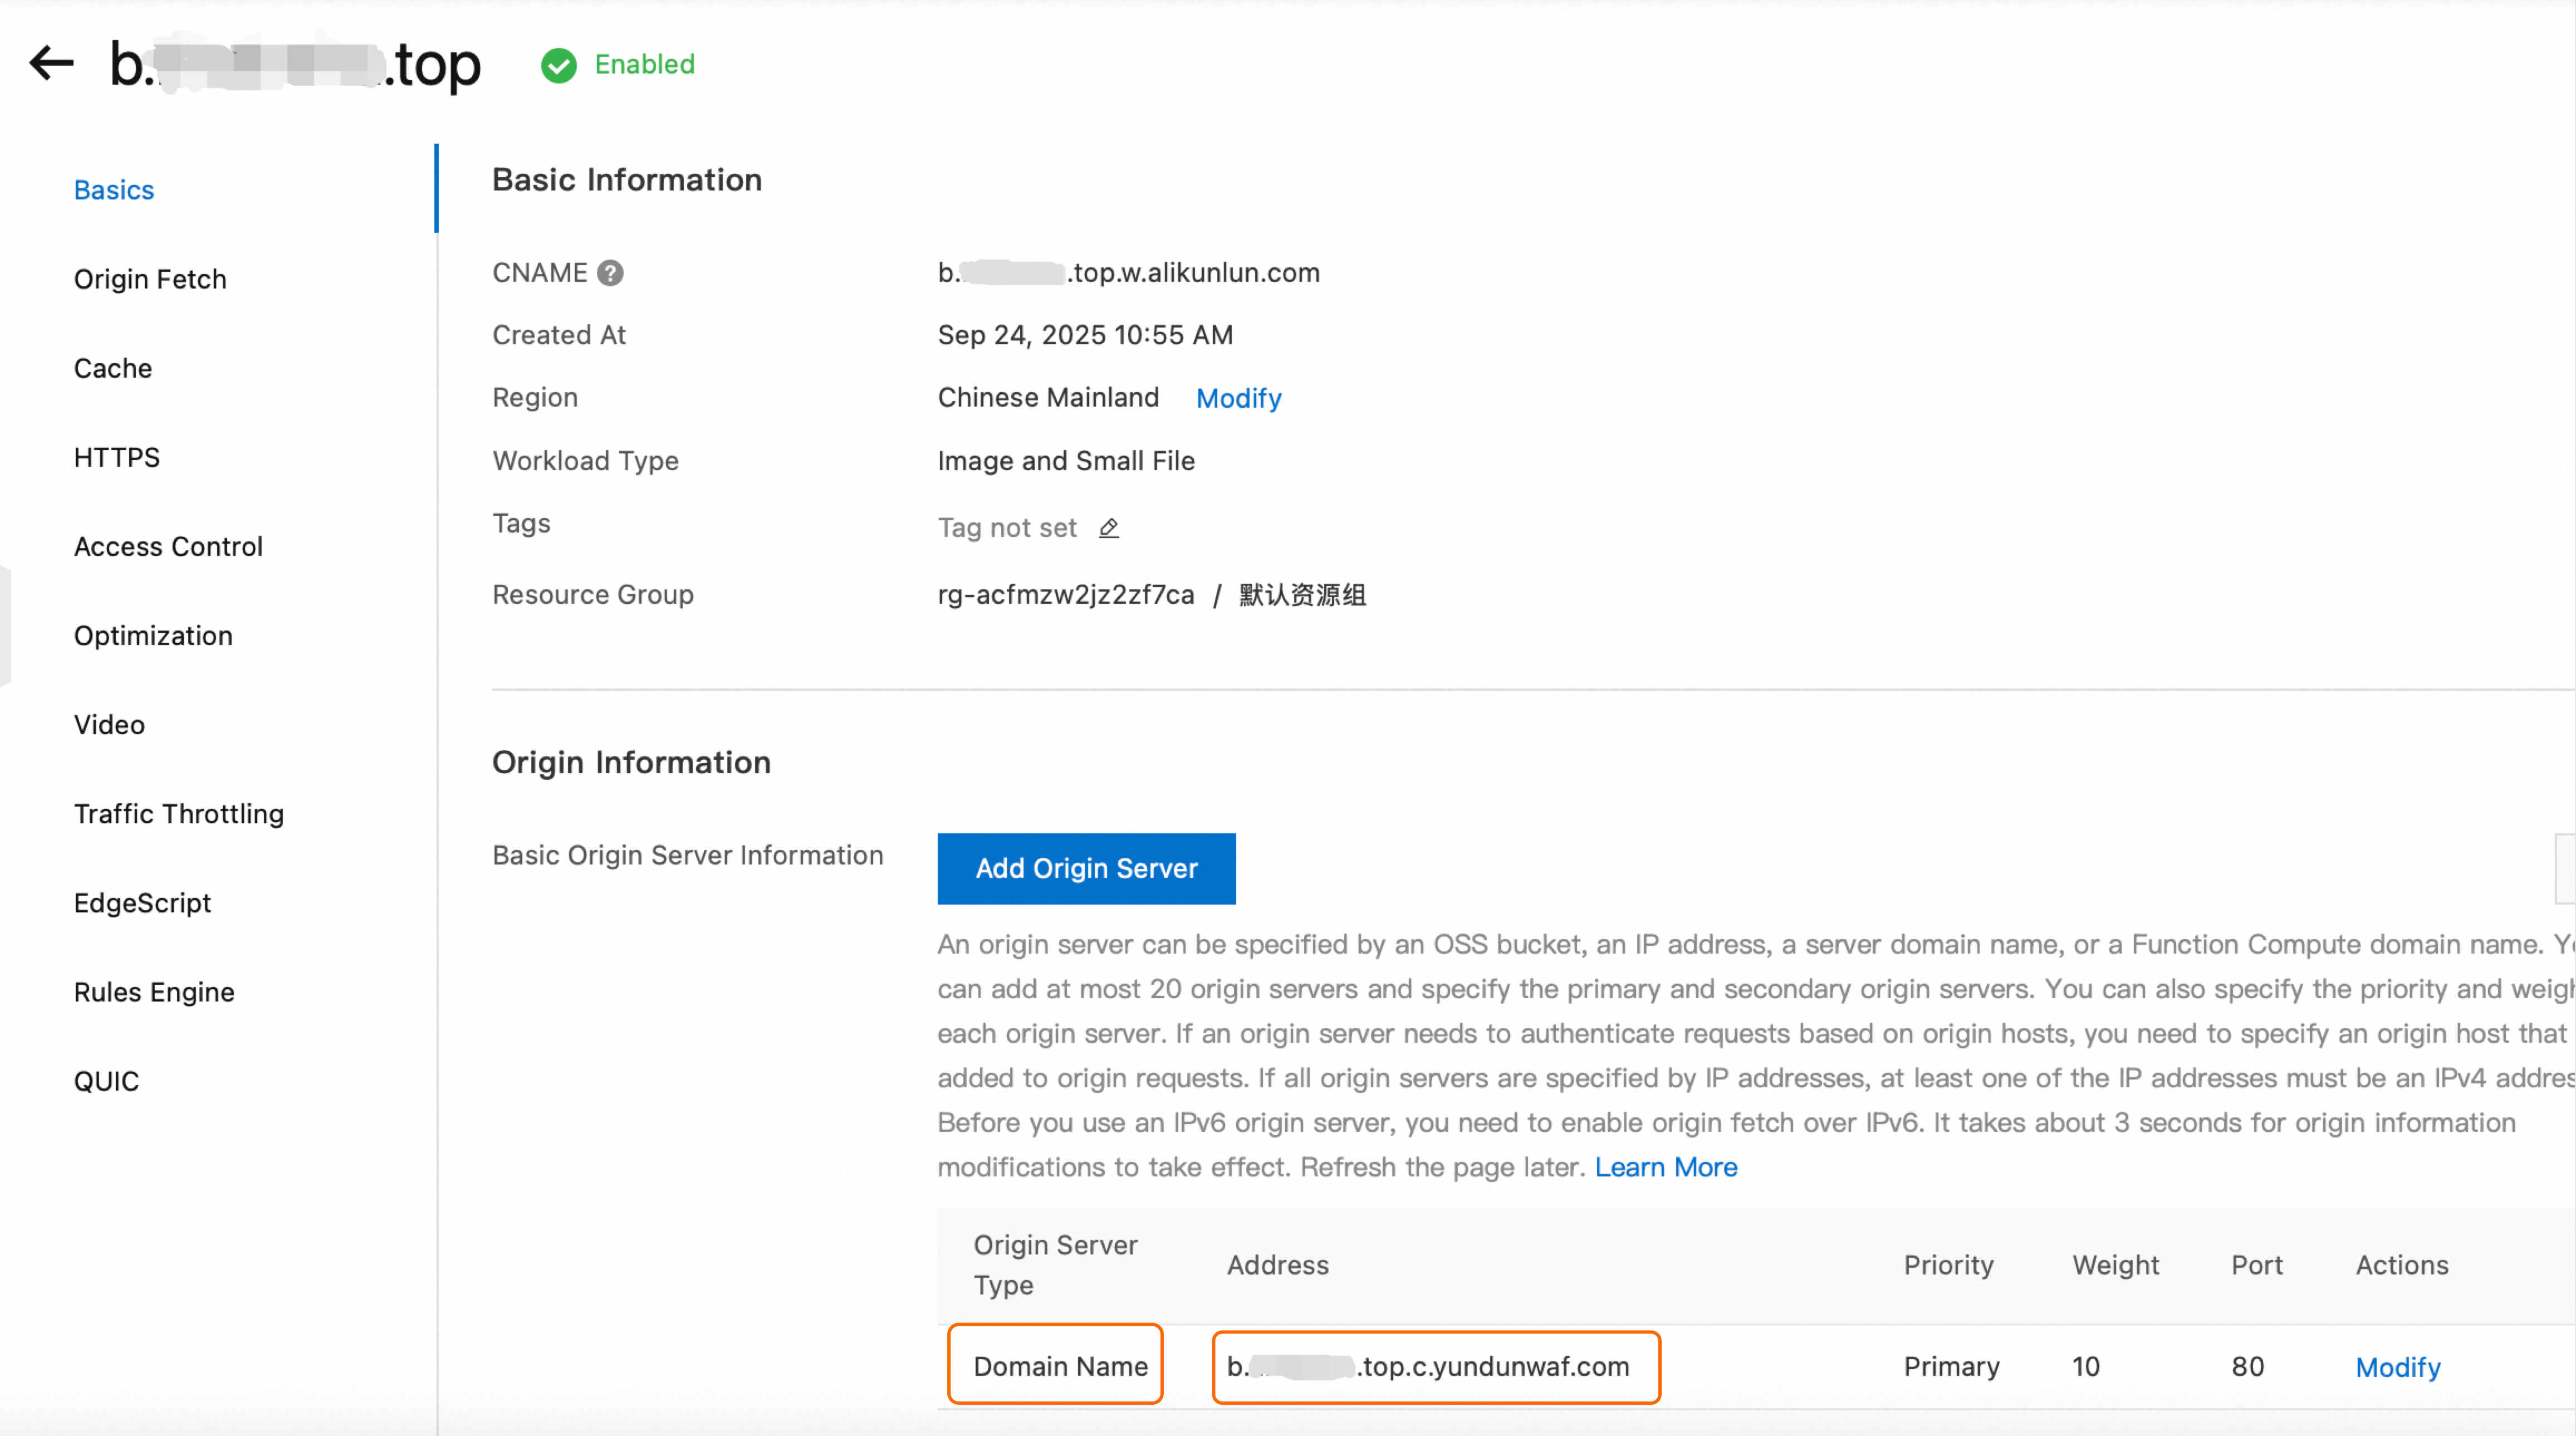
Task: Open the QUIC settings
Action: (x=106, y=1080)
